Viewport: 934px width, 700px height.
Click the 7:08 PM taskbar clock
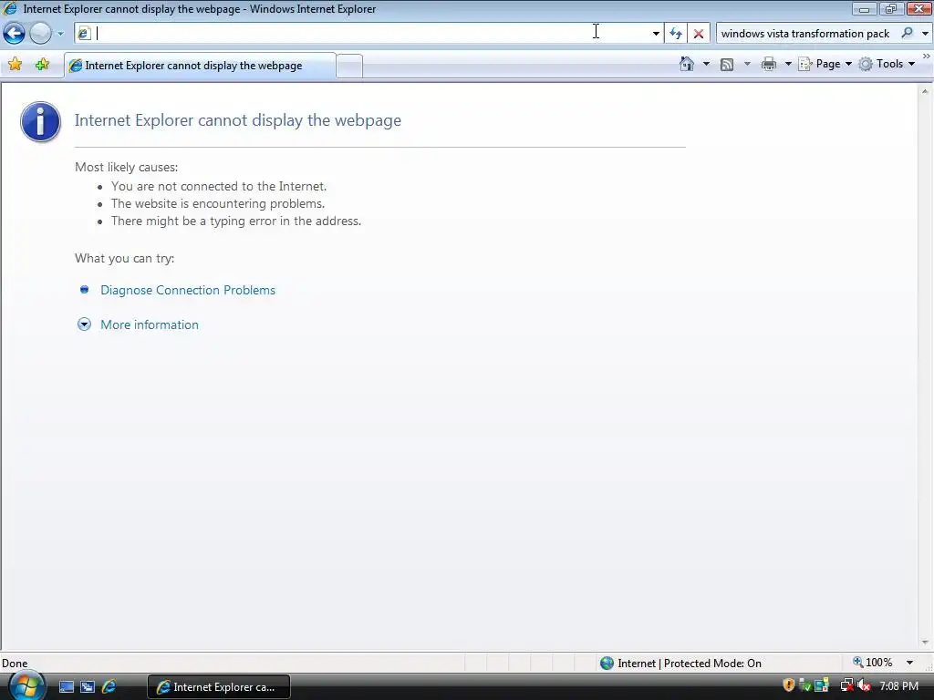coord(898,686)
